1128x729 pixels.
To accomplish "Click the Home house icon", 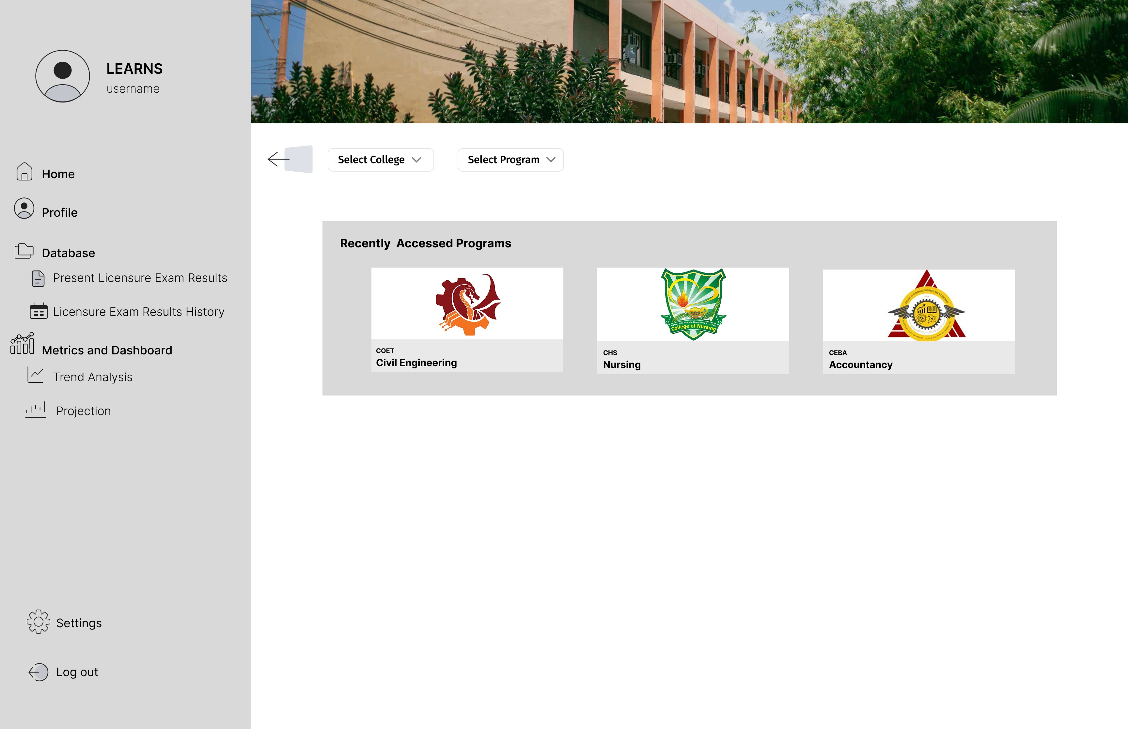I will pyautogui.click(x=24, y=172).
